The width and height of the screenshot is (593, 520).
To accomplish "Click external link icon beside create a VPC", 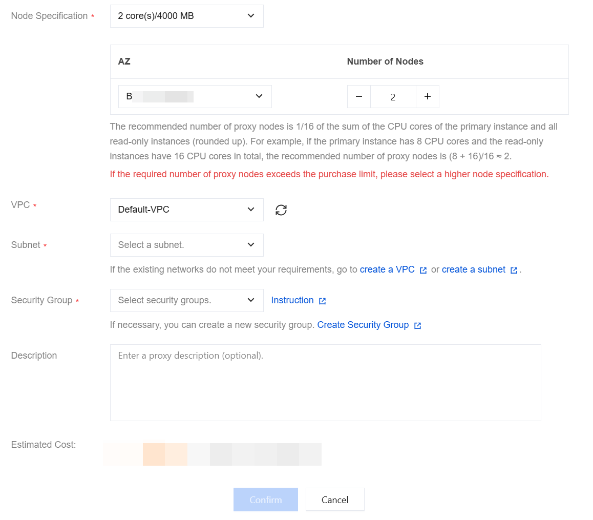I will [423, 270].
